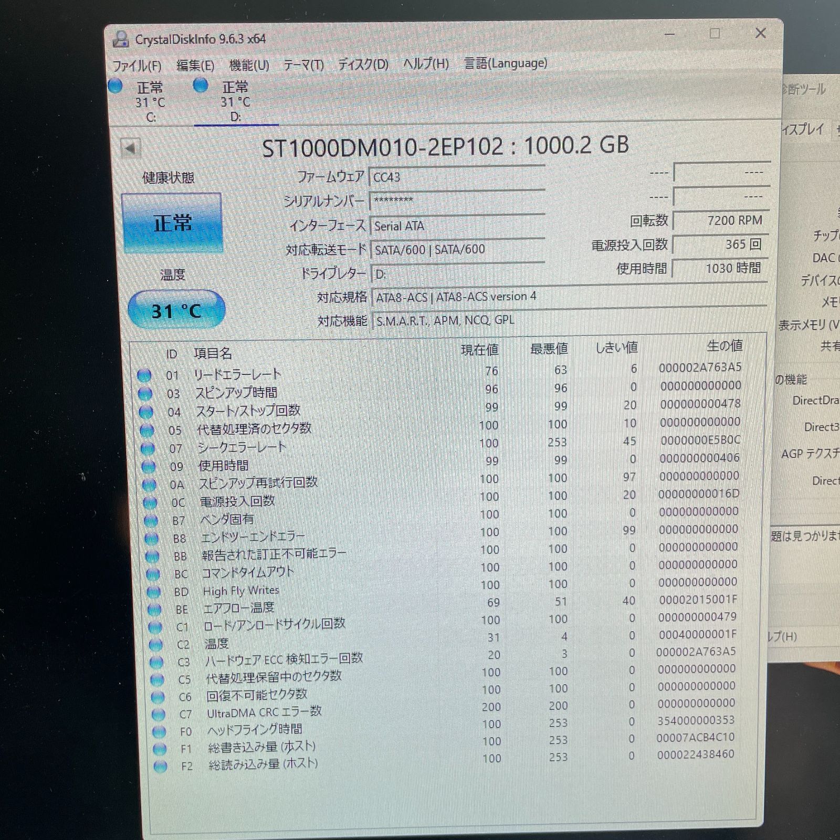
Task: Open the 編集(E) menu
Action: 195,66
